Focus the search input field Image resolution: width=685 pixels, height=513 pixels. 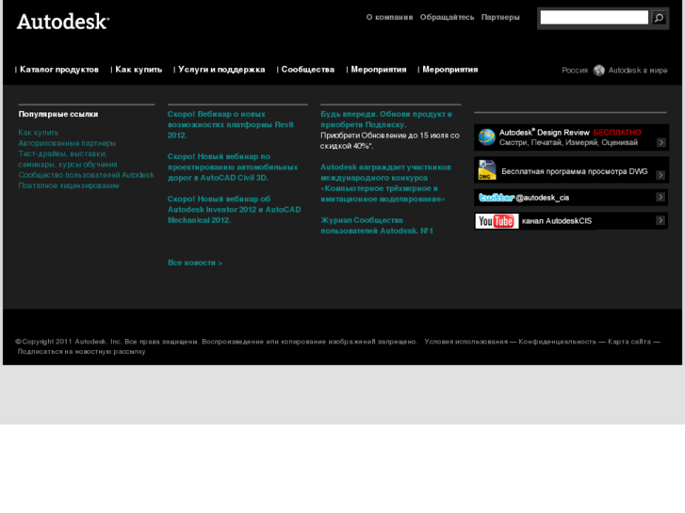coord(595,18)
